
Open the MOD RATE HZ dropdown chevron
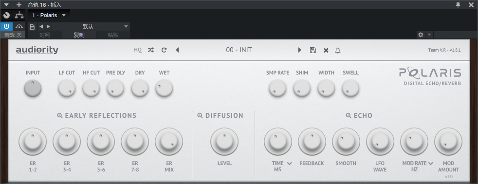[430, 164]
